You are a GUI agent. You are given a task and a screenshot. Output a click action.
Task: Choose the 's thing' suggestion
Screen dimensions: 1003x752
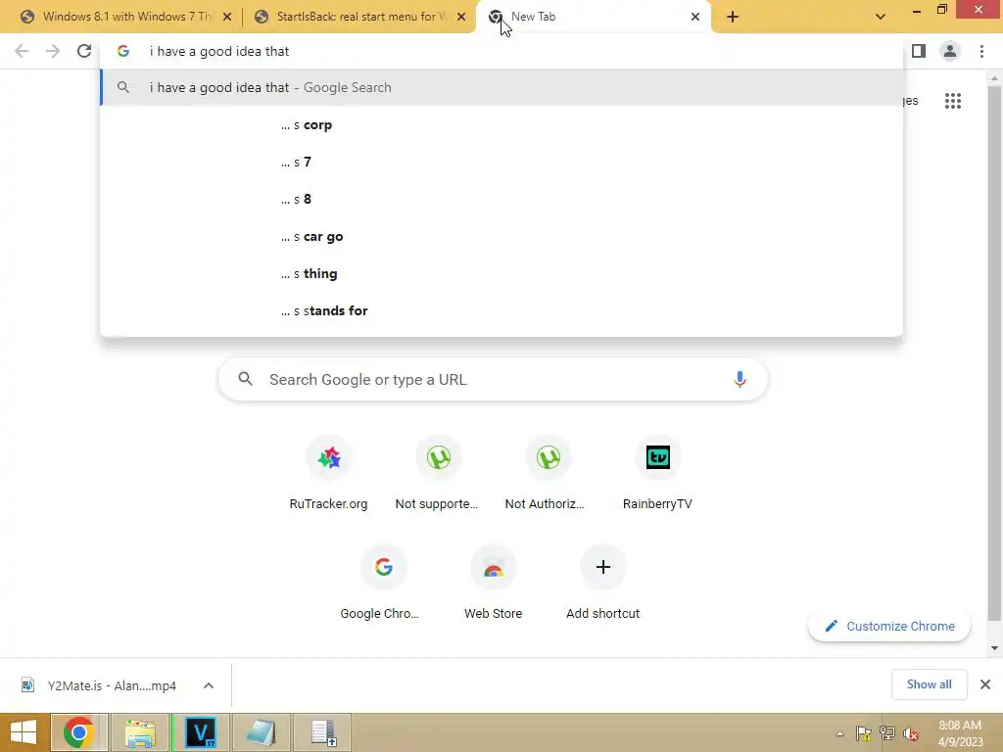501,274
